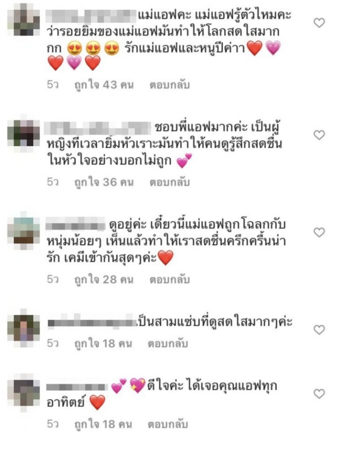This screenshot has width=341, height=453.
Task: Open likes list under ดีใจค่ะ comment
Action: point(103,424)
